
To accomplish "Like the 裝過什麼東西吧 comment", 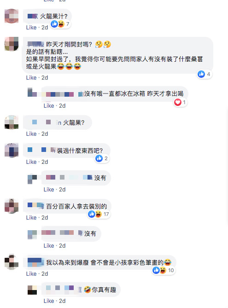I will [31, 162].
